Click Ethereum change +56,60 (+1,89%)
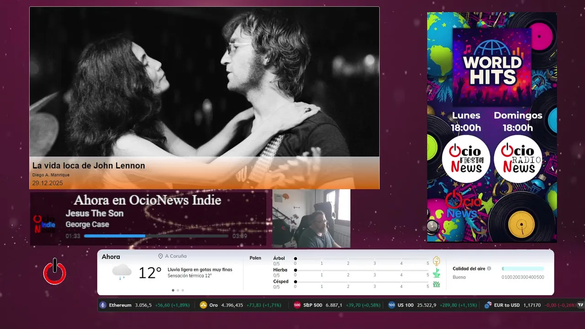Viewport: 585px width, 329px height. pos(172,305)
